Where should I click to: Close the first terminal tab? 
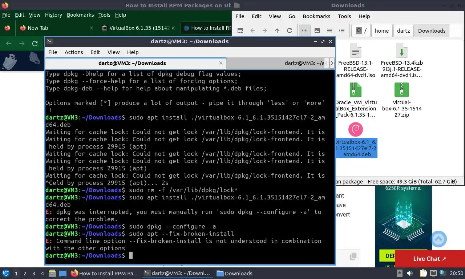tap(221, 63)
